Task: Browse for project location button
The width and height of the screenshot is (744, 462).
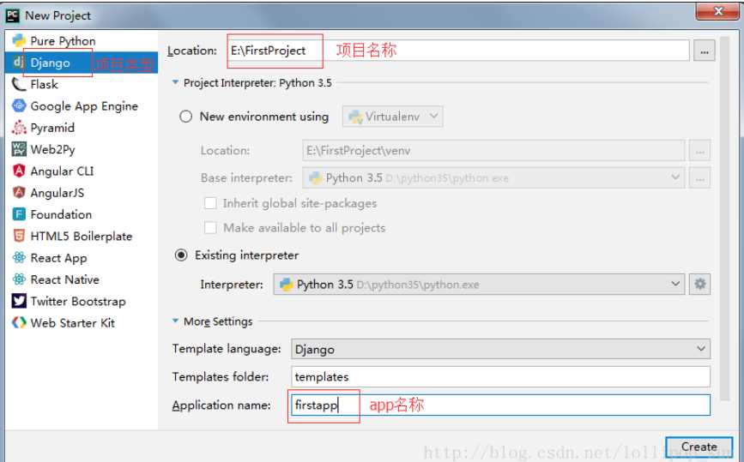Action: [705, 51]
